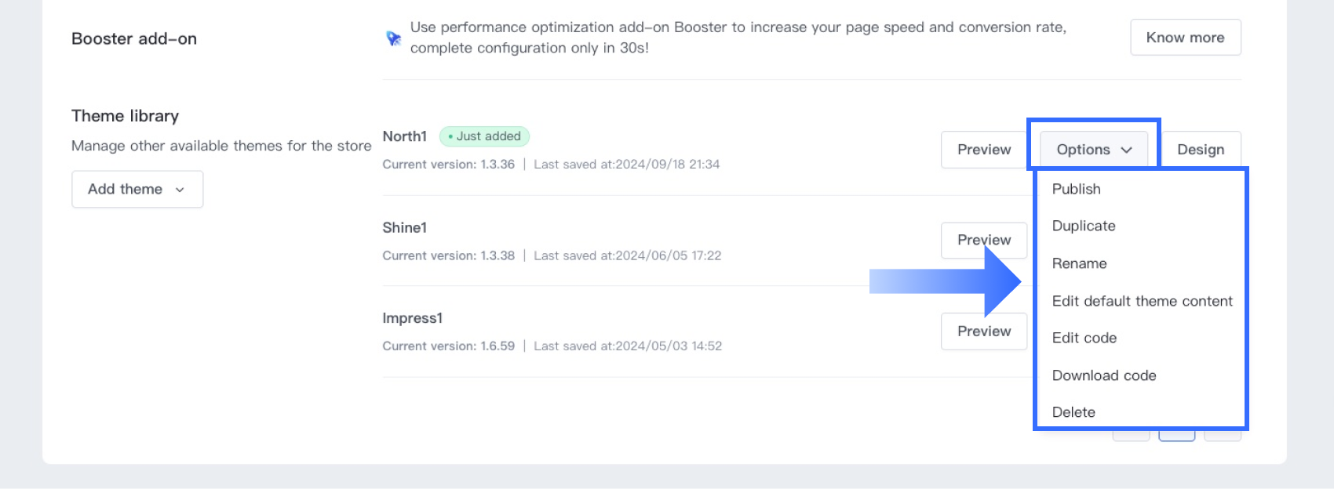Open the Add theme dropdown
This screenshot has height=489, width=1334.
(137, 189)
